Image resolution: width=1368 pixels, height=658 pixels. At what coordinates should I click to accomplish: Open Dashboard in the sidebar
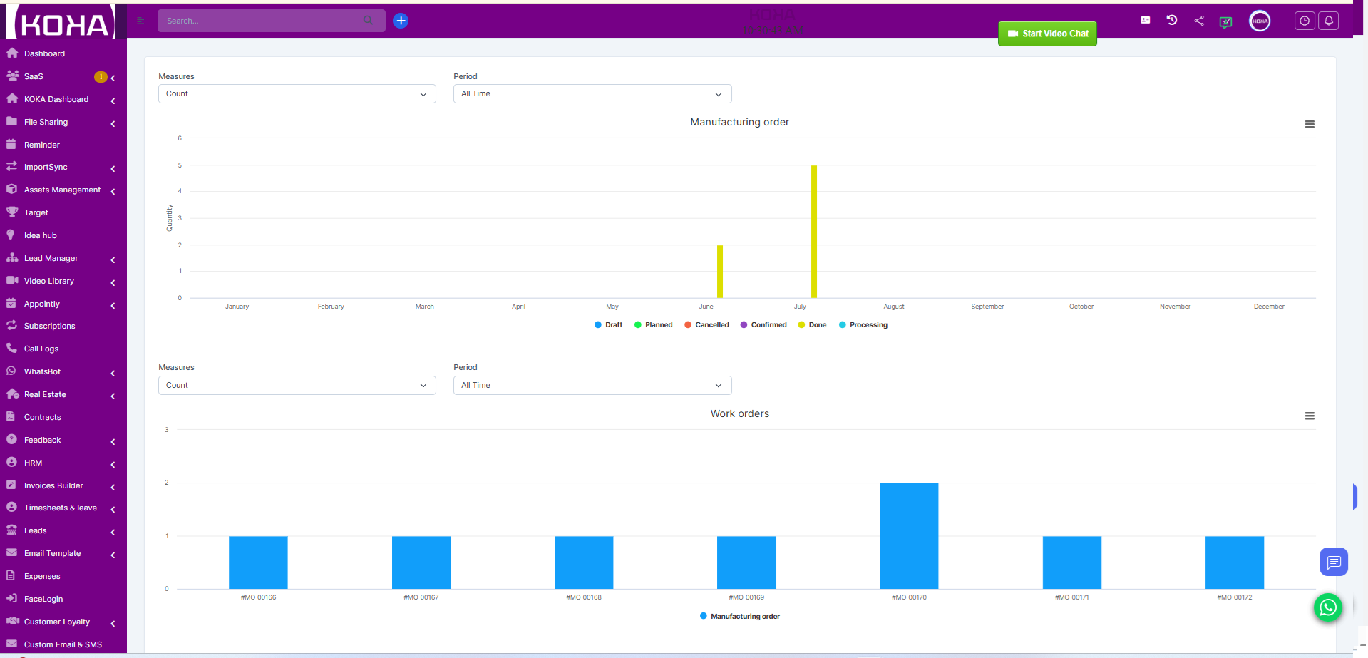[x=44, y=53]
